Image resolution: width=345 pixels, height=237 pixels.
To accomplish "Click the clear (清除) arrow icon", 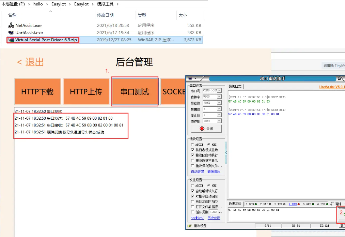I will (332, 204).
